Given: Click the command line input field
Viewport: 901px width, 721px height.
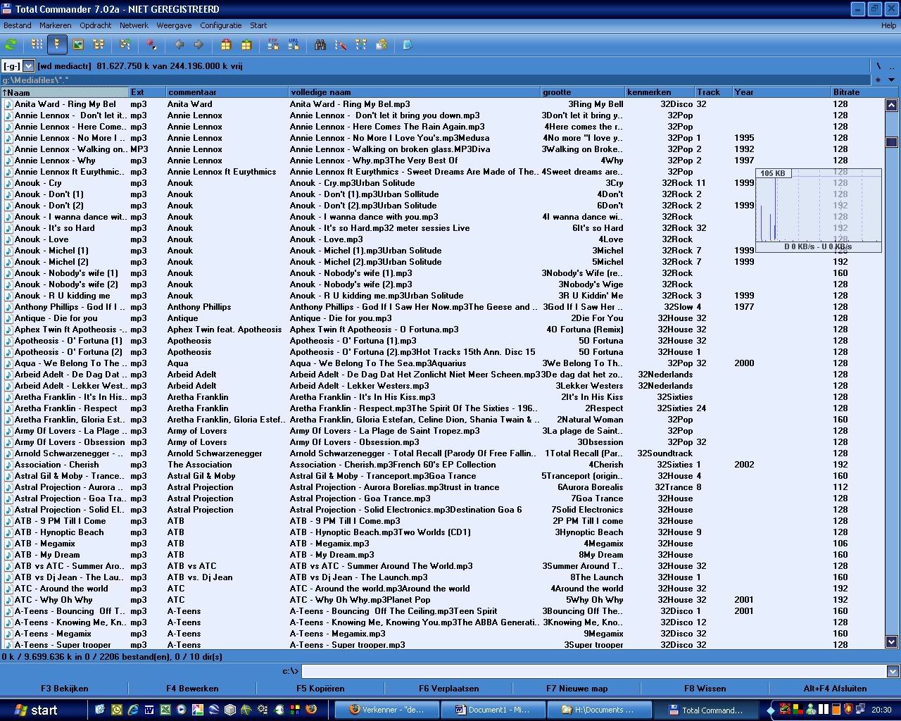Looking at the screenshot, I should tap(594, 672).
